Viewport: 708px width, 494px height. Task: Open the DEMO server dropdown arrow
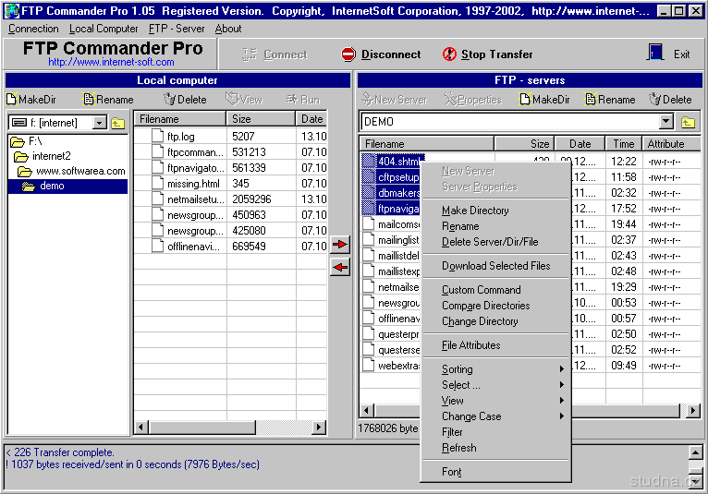click(x=666, y=121)
